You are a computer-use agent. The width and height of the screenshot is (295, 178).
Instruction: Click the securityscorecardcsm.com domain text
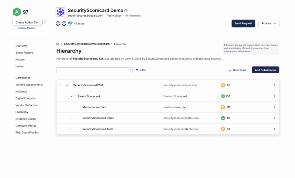(x=180, y=85)
